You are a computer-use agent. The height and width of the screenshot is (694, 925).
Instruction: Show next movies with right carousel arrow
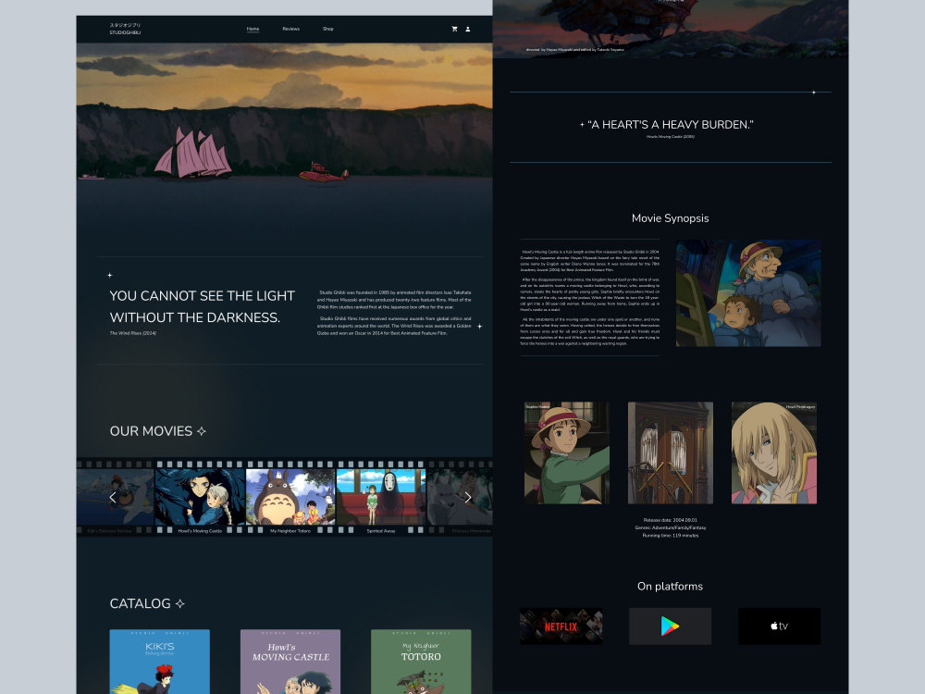[x=468, y=498]
